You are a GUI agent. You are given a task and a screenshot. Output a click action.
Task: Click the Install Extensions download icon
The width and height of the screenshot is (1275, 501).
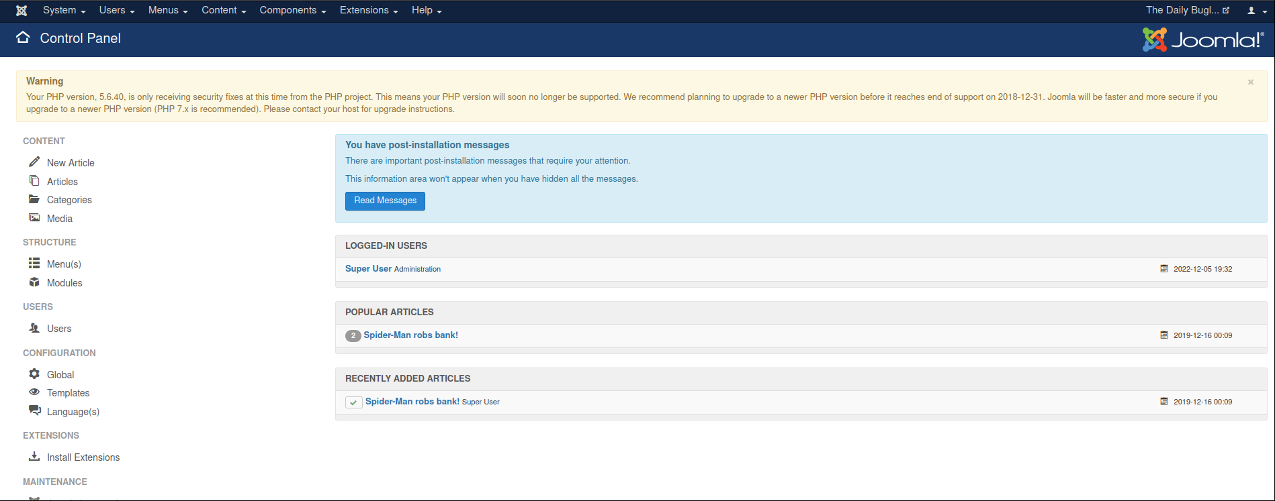click(34, 456)
